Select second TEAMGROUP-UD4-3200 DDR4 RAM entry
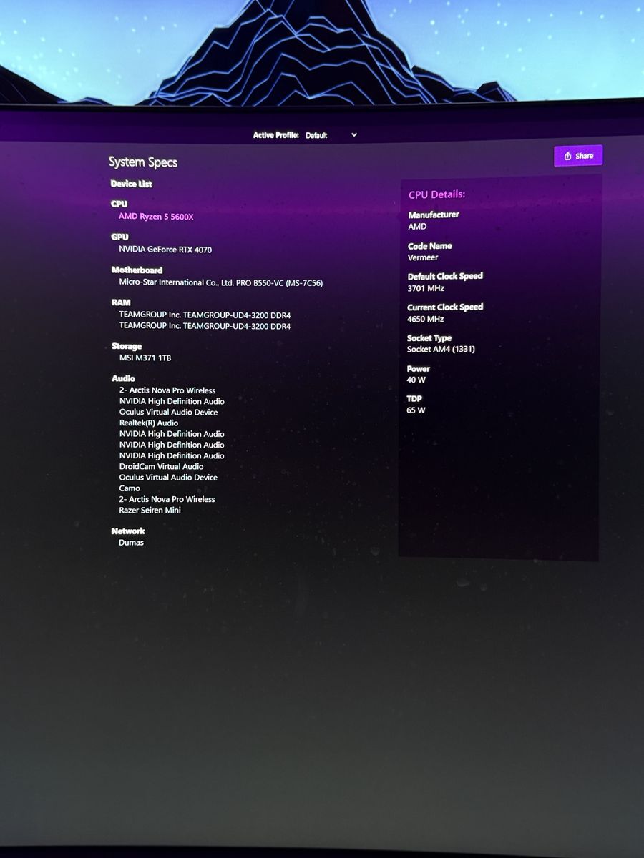This screenshot has height=858, width=644. [x=205, y=326]
